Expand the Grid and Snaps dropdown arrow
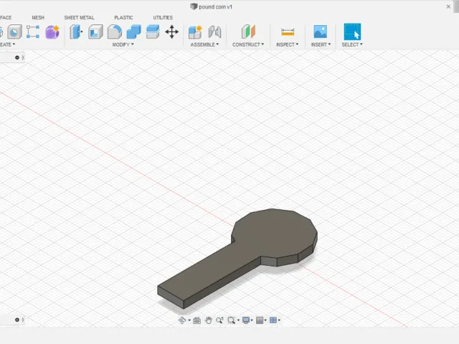The height and width of the screenshot is (344, 459). (265, 320)
